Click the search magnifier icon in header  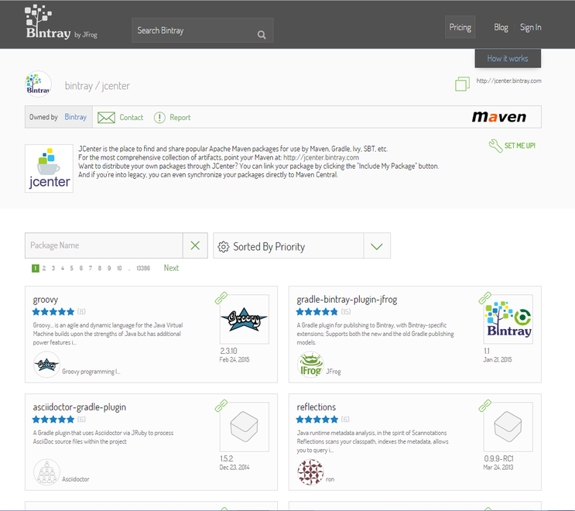click(x=262, y=34)
